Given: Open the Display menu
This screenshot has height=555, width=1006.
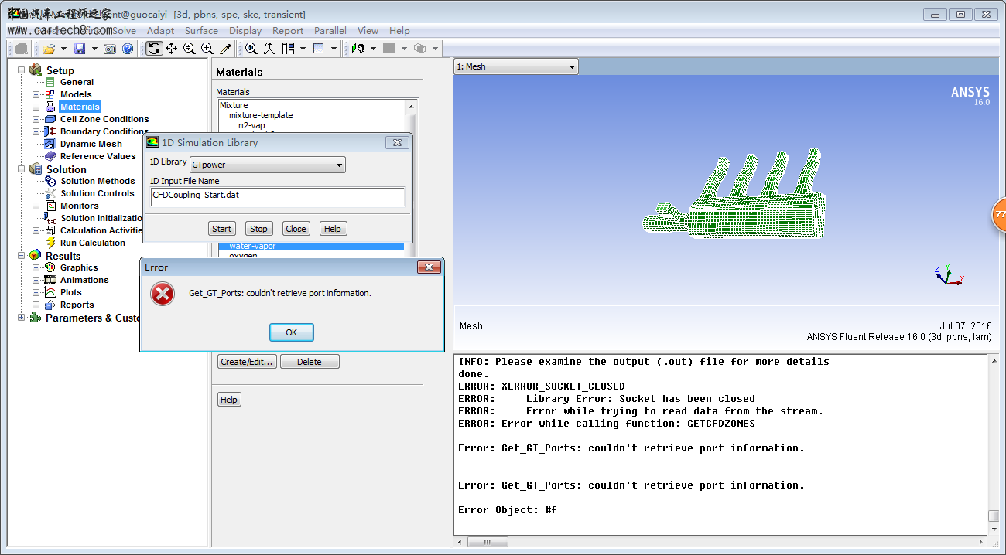Looking at the screenshot, I should 245,31.
